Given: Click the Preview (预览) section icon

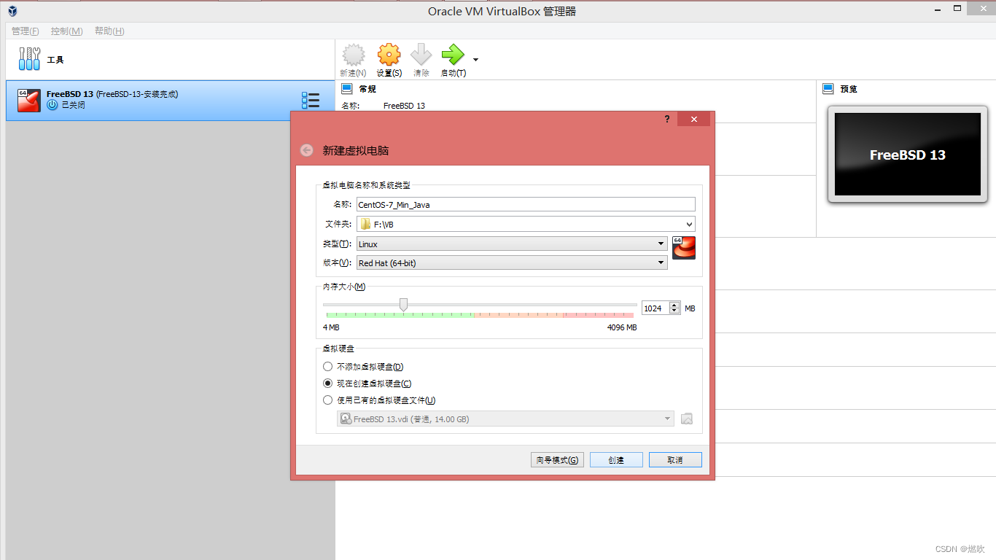Looking at the screenshot, I should coord(828,88).
